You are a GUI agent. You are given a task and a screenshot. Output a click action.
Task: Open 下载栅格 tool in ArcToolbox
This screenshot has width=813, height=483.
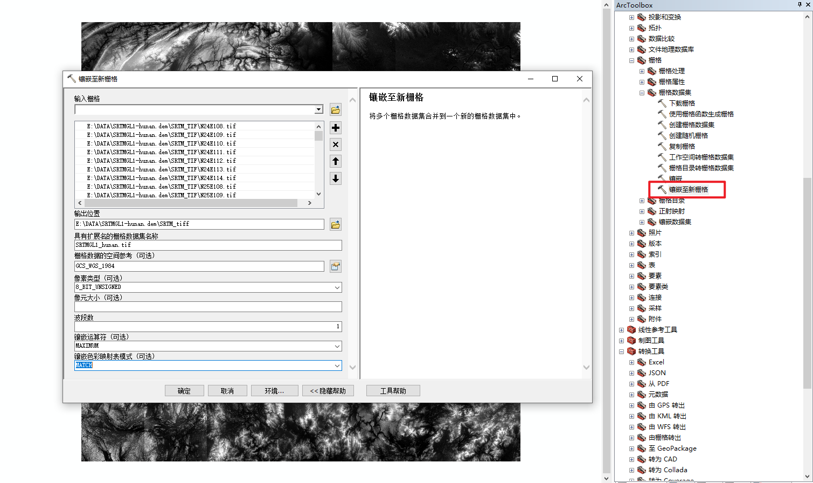tap(682, 103)
